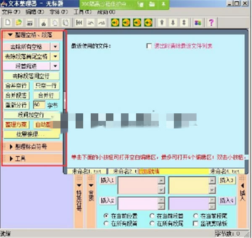Click the save disk toolbar icon
This screenshot has width=252, height=238.
click(x=30, y=23)
